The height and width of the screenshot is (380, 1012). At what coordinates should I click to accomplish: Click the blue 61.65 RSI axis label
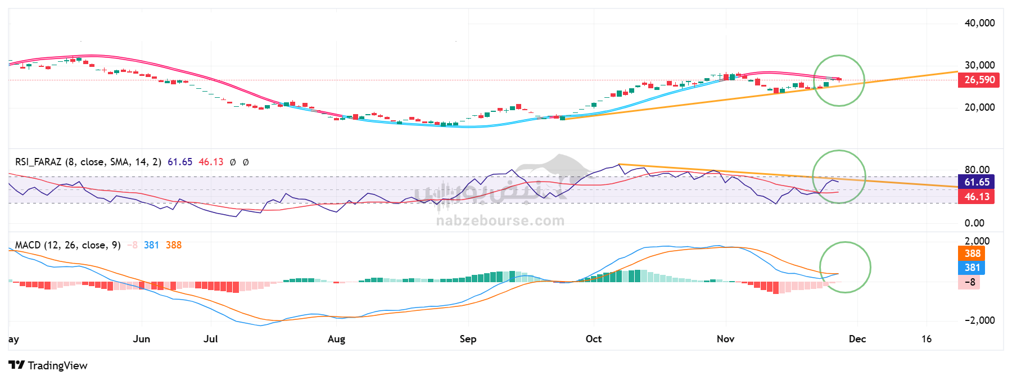click(x=977, y=182)
